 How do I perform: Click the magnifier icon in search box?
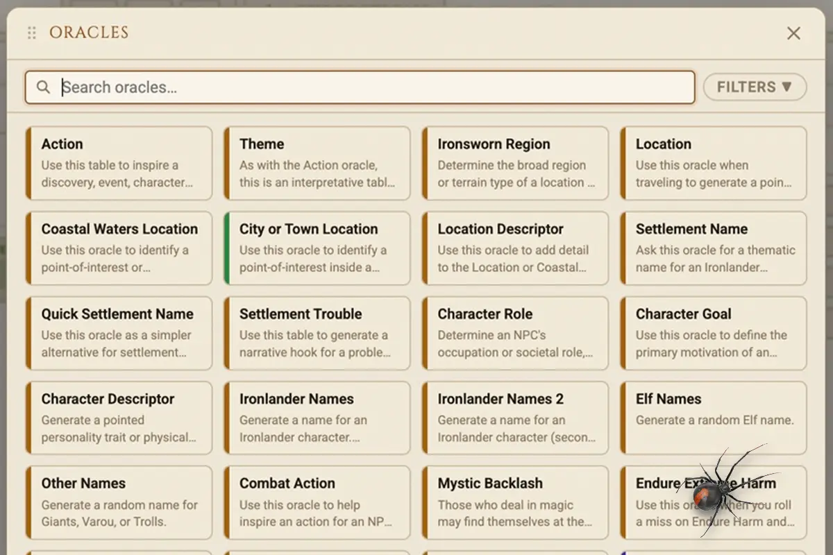click(43, 87)
